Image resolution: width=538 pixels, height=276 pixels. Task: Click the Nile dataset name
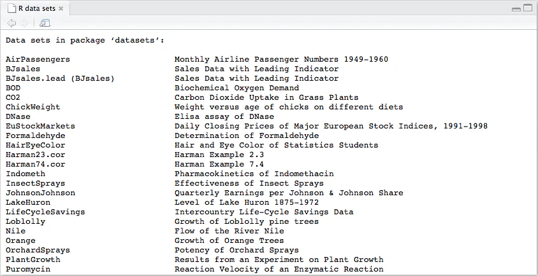pyautogui.click(x=15, y=231)
